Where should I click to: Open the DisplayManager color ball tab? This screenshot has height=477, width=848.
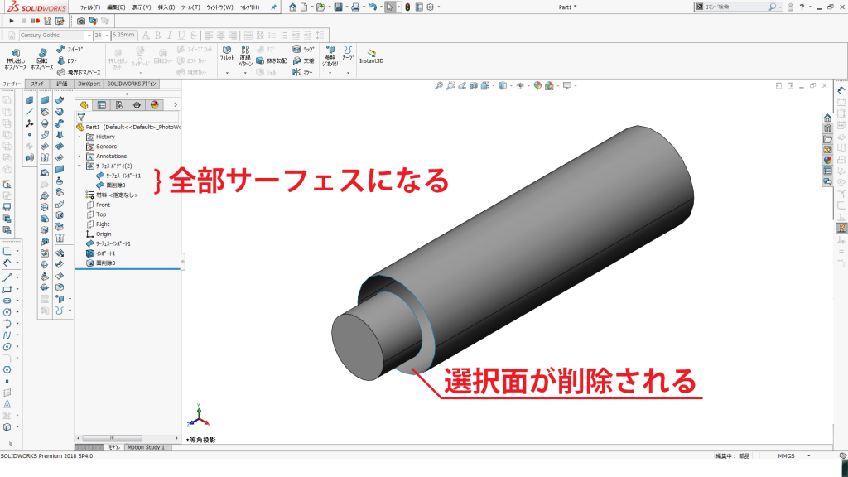coord(155,105)
